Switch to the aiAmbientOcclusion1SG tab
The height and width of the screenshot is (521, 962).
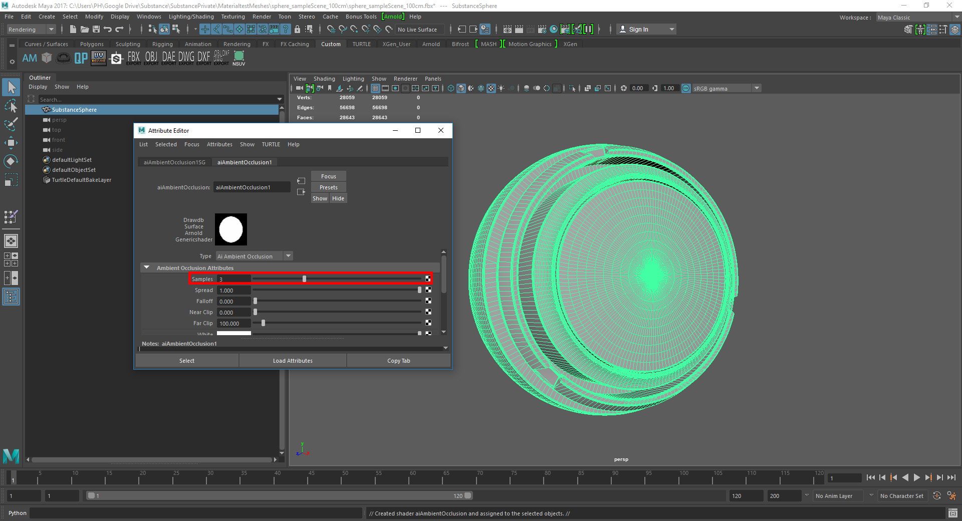tap(174, 162)
